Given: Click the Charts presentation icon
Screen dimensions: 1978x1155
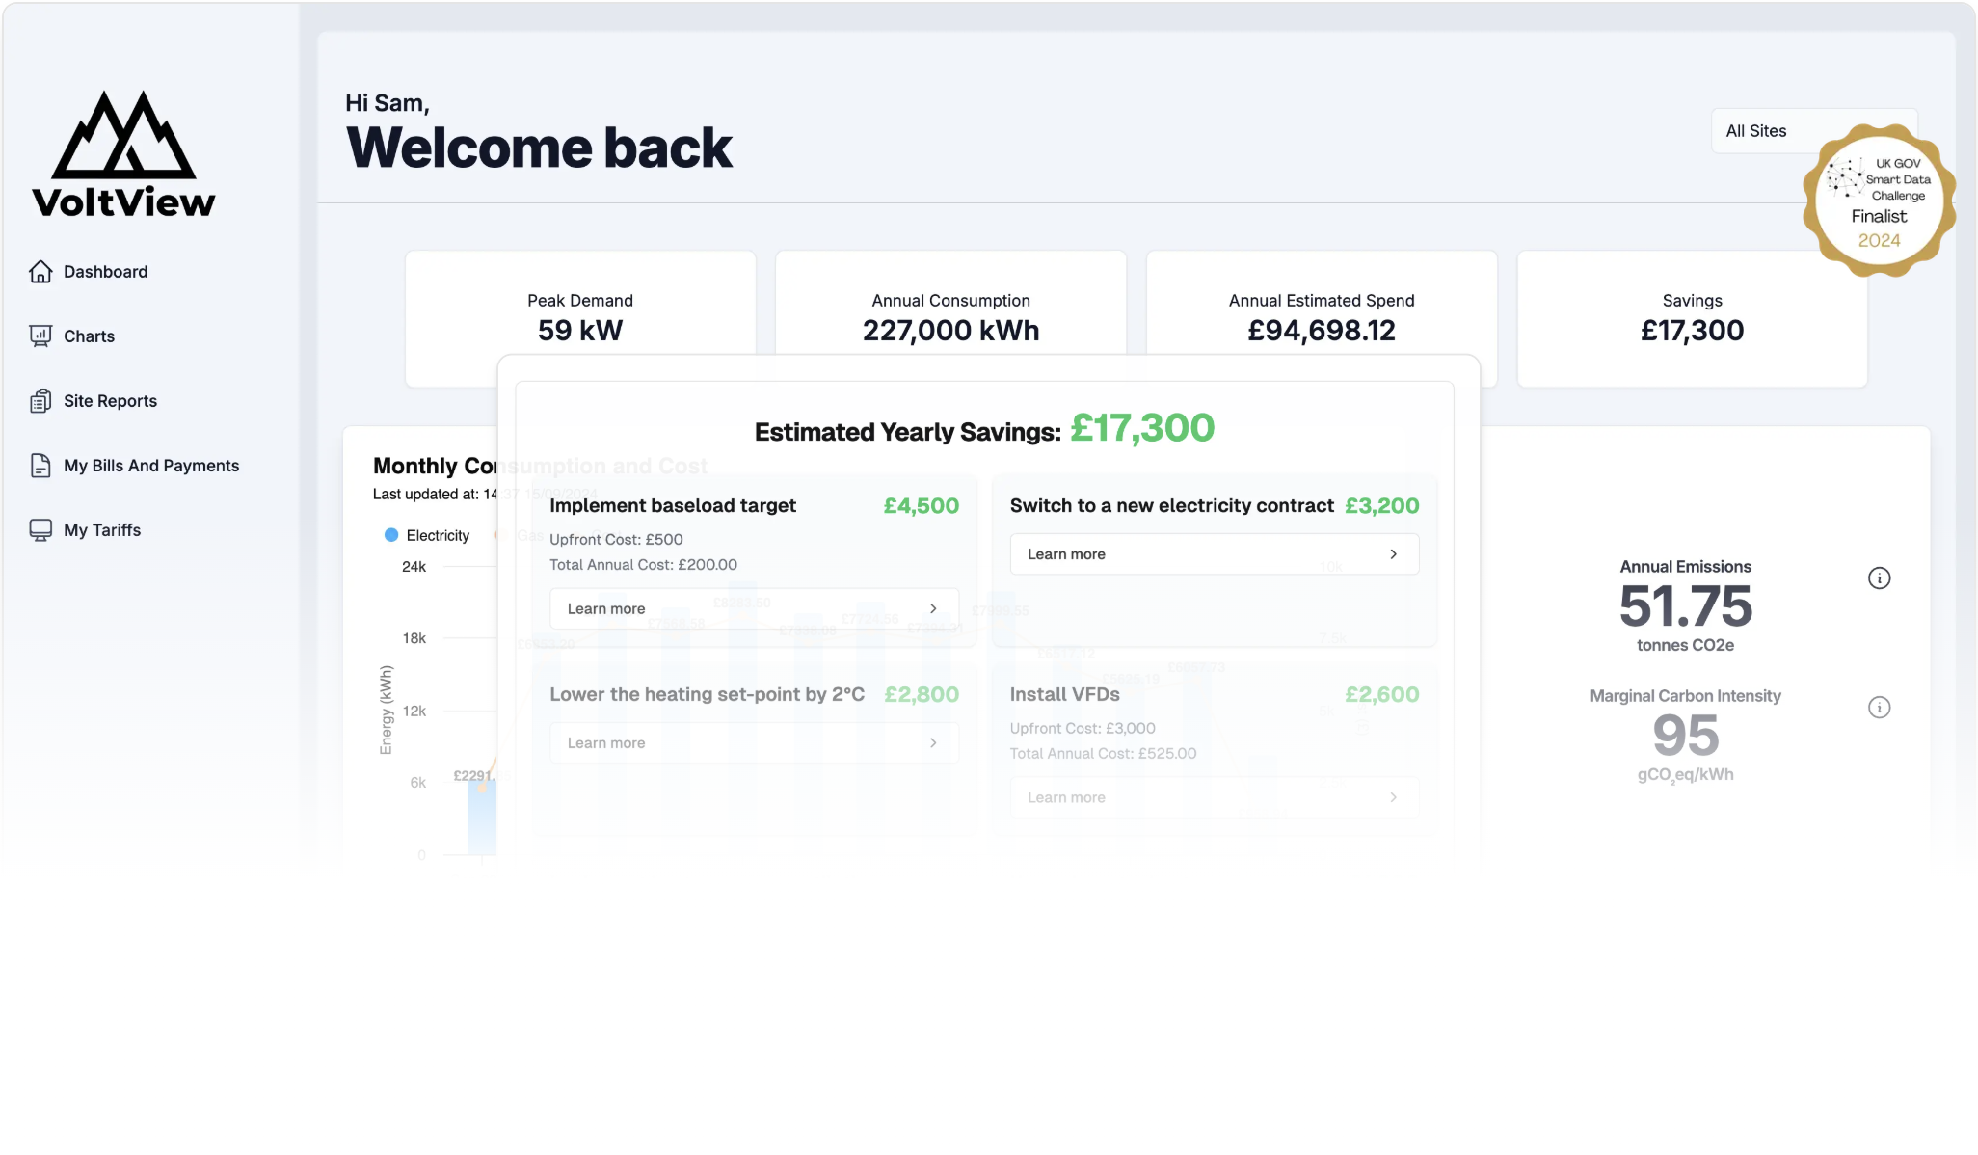Looking at the screenshot, I should coord(40,336).
